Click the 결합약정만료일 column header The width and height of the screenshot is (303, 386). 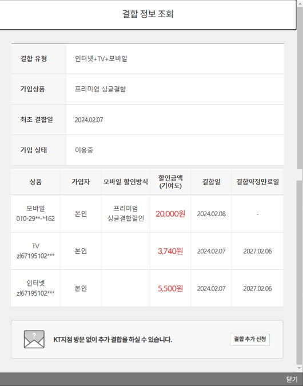pos(257,182)
